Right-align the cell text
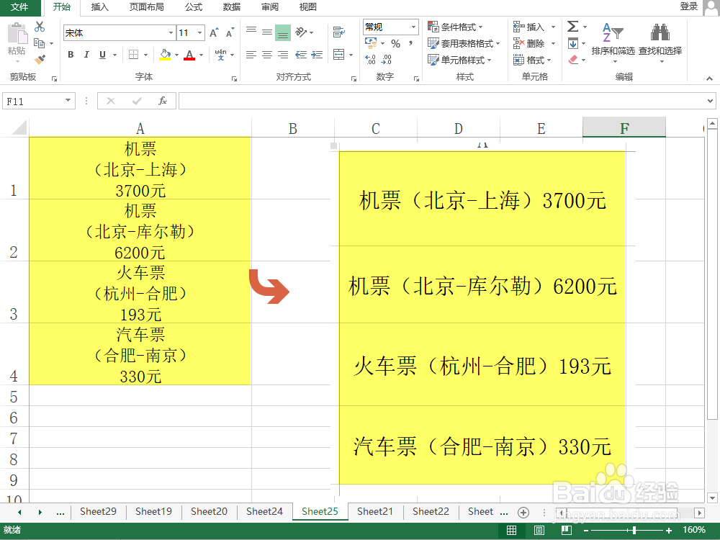The height and width of the screenshot is (540, 720). (283, 55)
